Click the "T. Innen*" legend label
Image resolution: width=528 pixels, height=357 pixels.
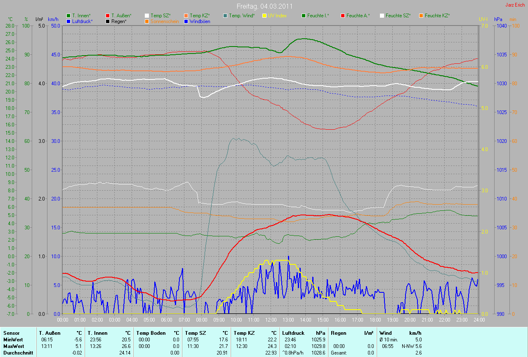[x=82, y=16]
